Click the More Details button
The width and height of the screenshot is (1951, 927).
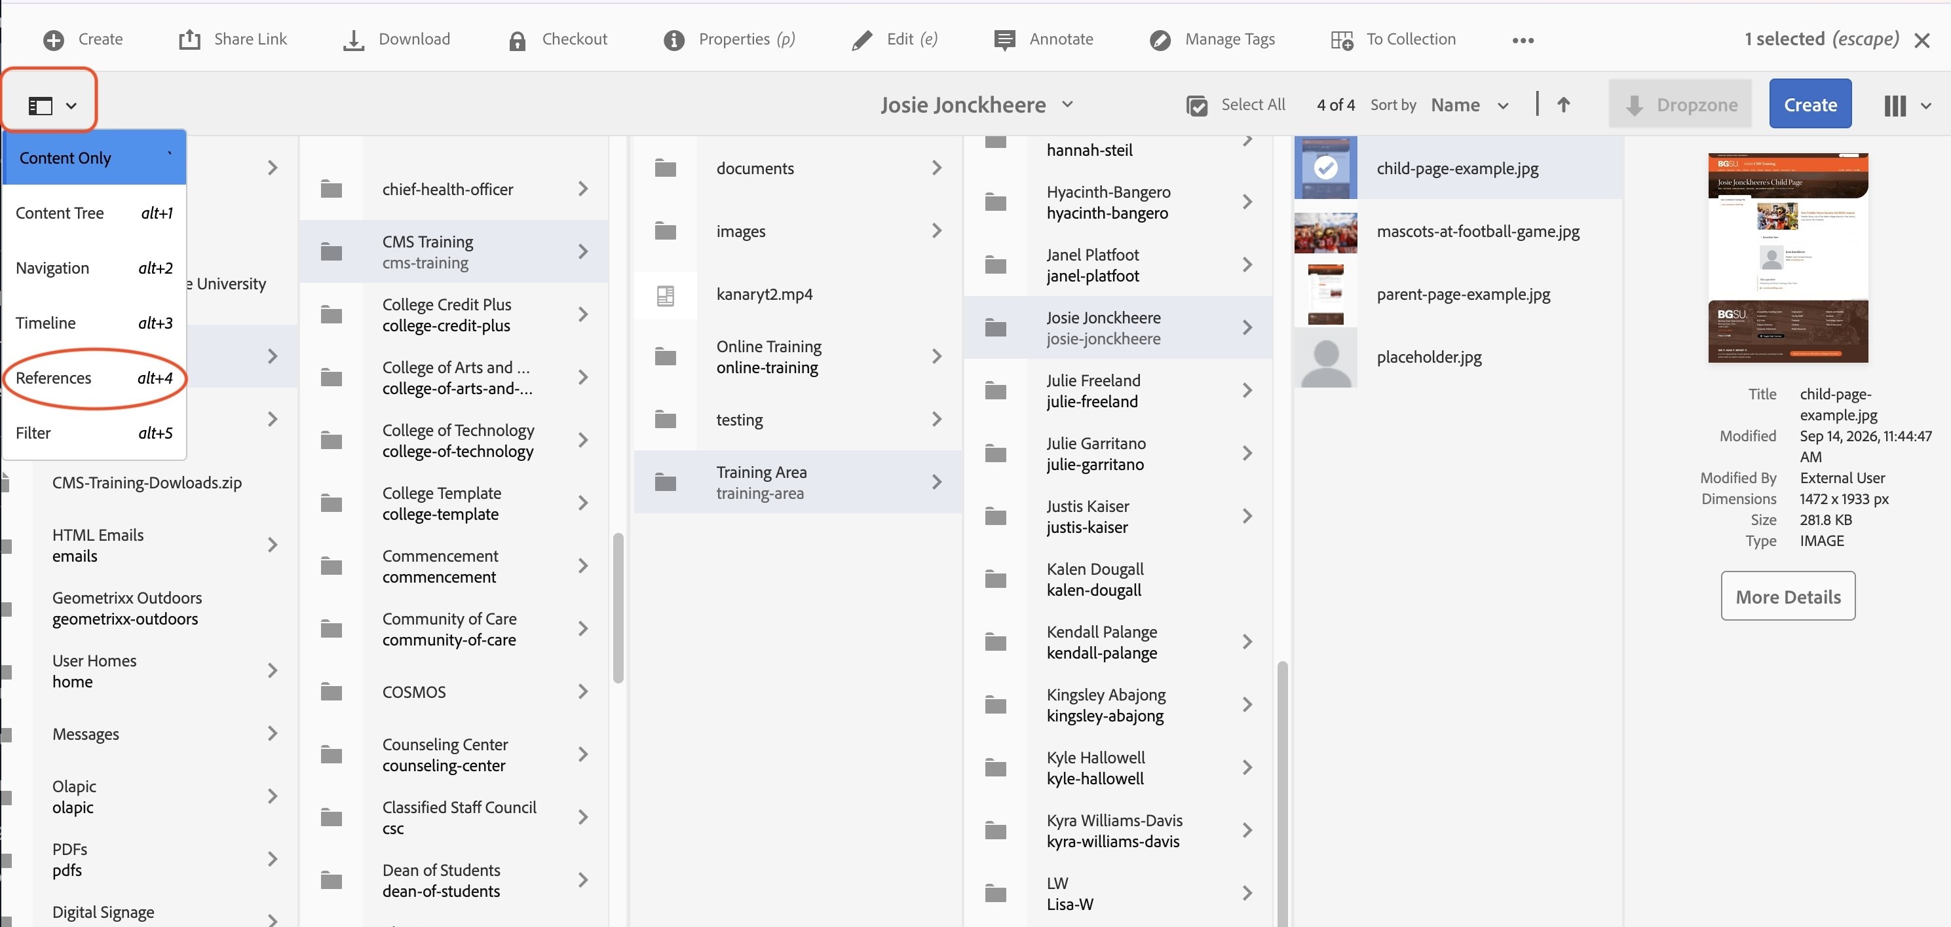1787,596
